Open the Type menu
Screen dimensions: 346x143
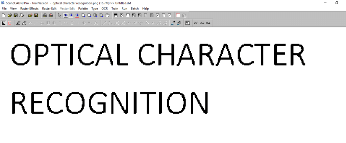95,8
